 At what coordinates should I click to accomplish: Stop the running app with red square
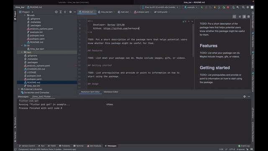tap(228, 8)
